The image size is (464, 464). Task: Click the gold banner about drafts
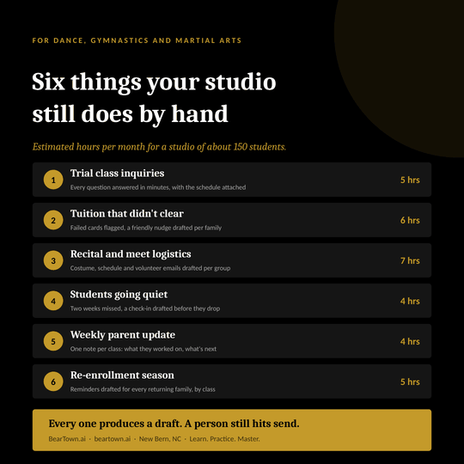(232, 430)
